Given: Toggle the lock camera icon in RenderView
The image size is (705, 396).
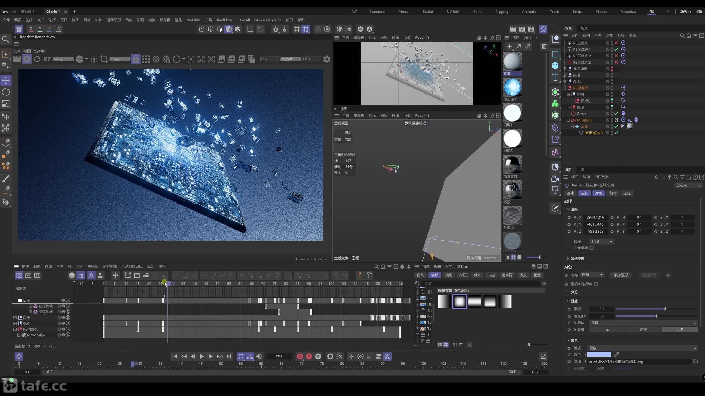Looking at the screenshot, I should (x=135, y=59).
